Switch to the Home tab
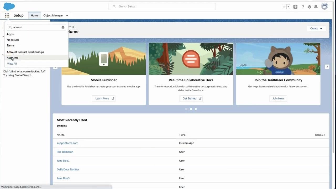The height and width of the screenshot is (189, 336). [35, 15]
